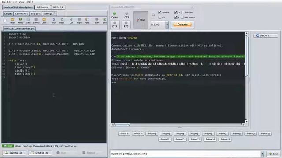Viewport: 282px width, 158px height.
Task: Click the Send to ESP button
Action: [x=40, y=153]
